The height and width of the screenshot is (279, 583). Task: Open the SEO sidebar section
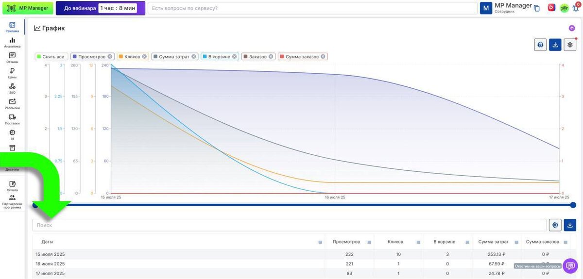12,88
